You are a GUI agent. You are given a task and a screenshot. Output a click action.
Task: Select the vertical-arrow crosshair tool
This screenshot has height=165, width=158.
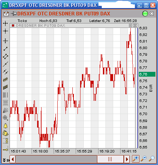coord(6,41)
